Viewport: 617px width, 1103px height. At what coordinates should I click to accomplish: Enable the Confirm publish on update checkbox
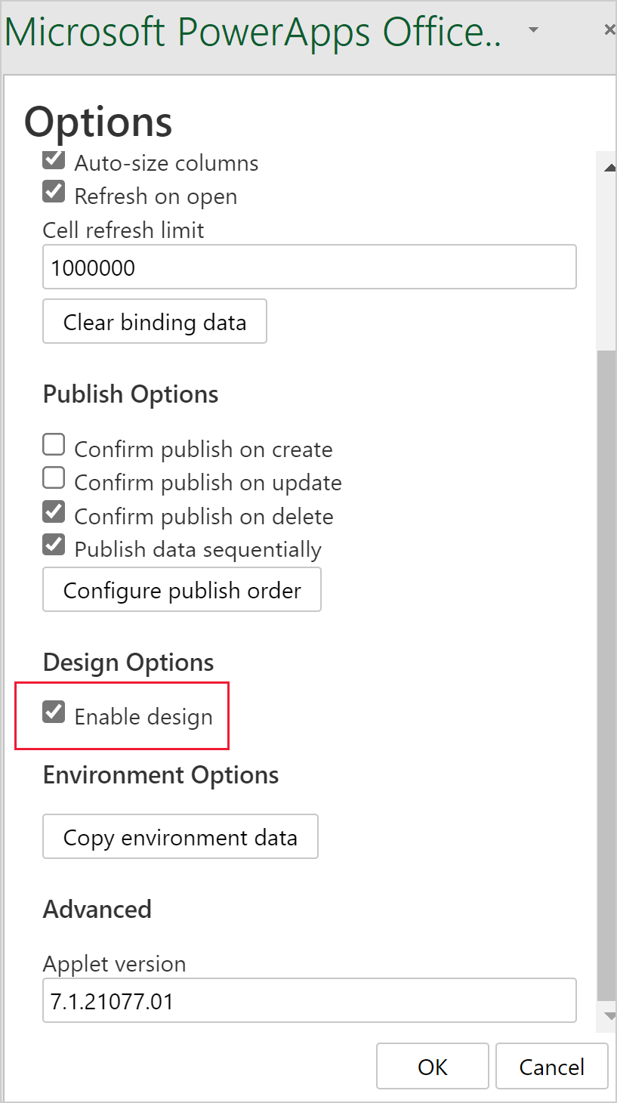click(x=53, y=477)
